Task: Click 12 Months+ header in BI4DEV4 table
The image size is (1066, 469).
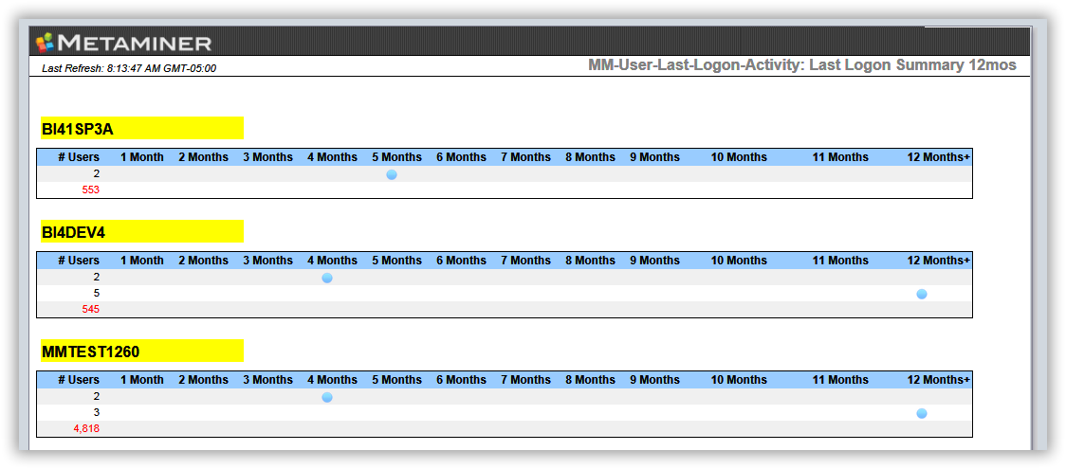Action: coord(939,261)
